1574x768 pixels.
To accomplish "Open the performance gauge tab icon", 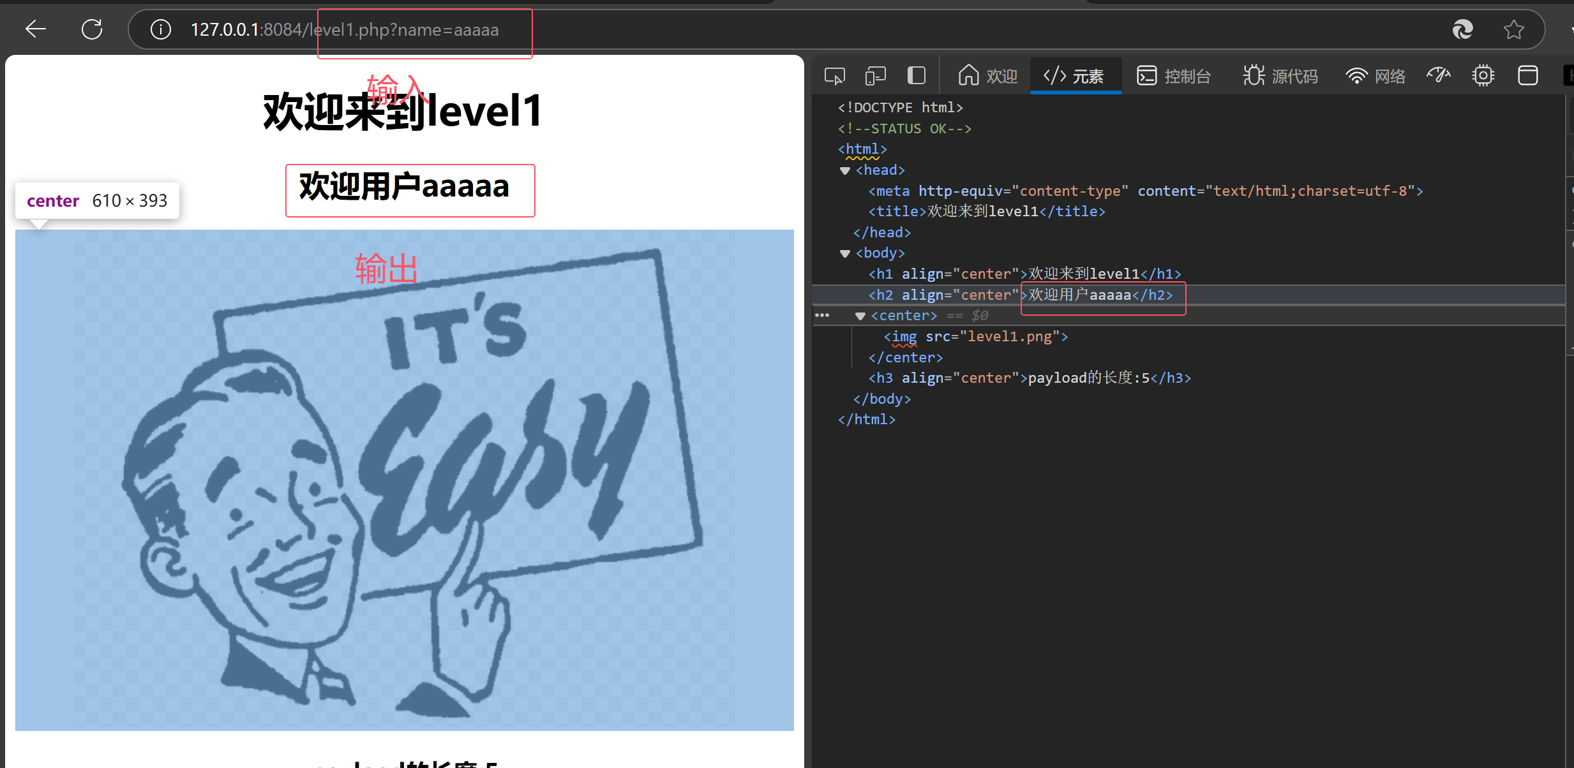I will tap(1439, 76).
